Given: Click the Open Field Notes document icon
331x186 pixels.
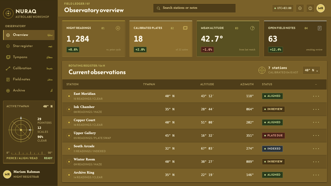Looking at the screenshot, I should point(320,28).
